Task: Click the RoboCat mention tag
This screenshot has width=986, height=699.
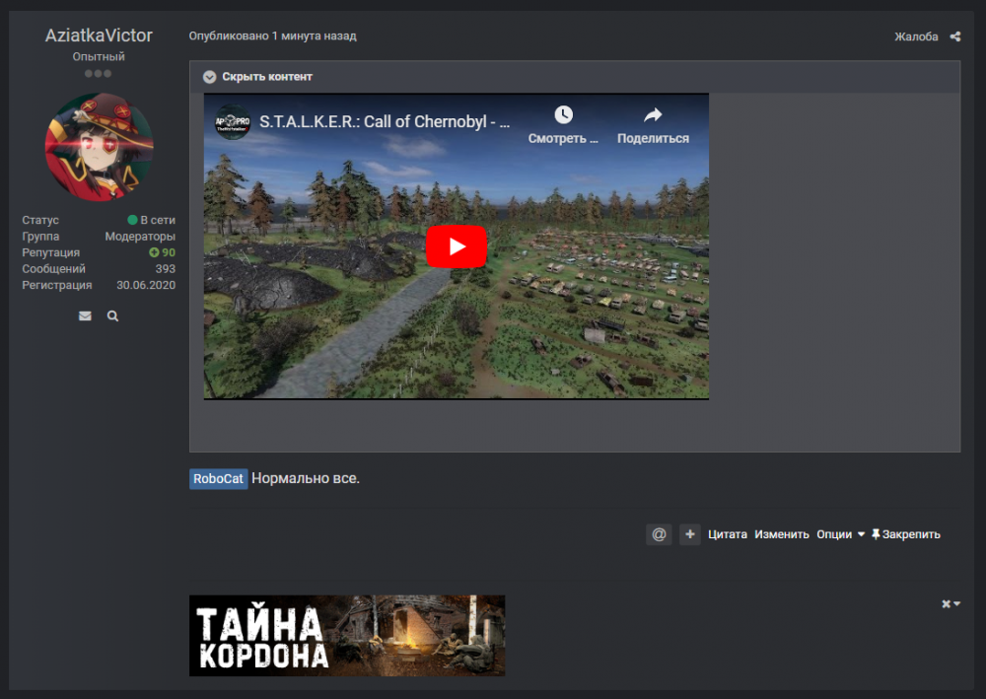Action: 218,479
